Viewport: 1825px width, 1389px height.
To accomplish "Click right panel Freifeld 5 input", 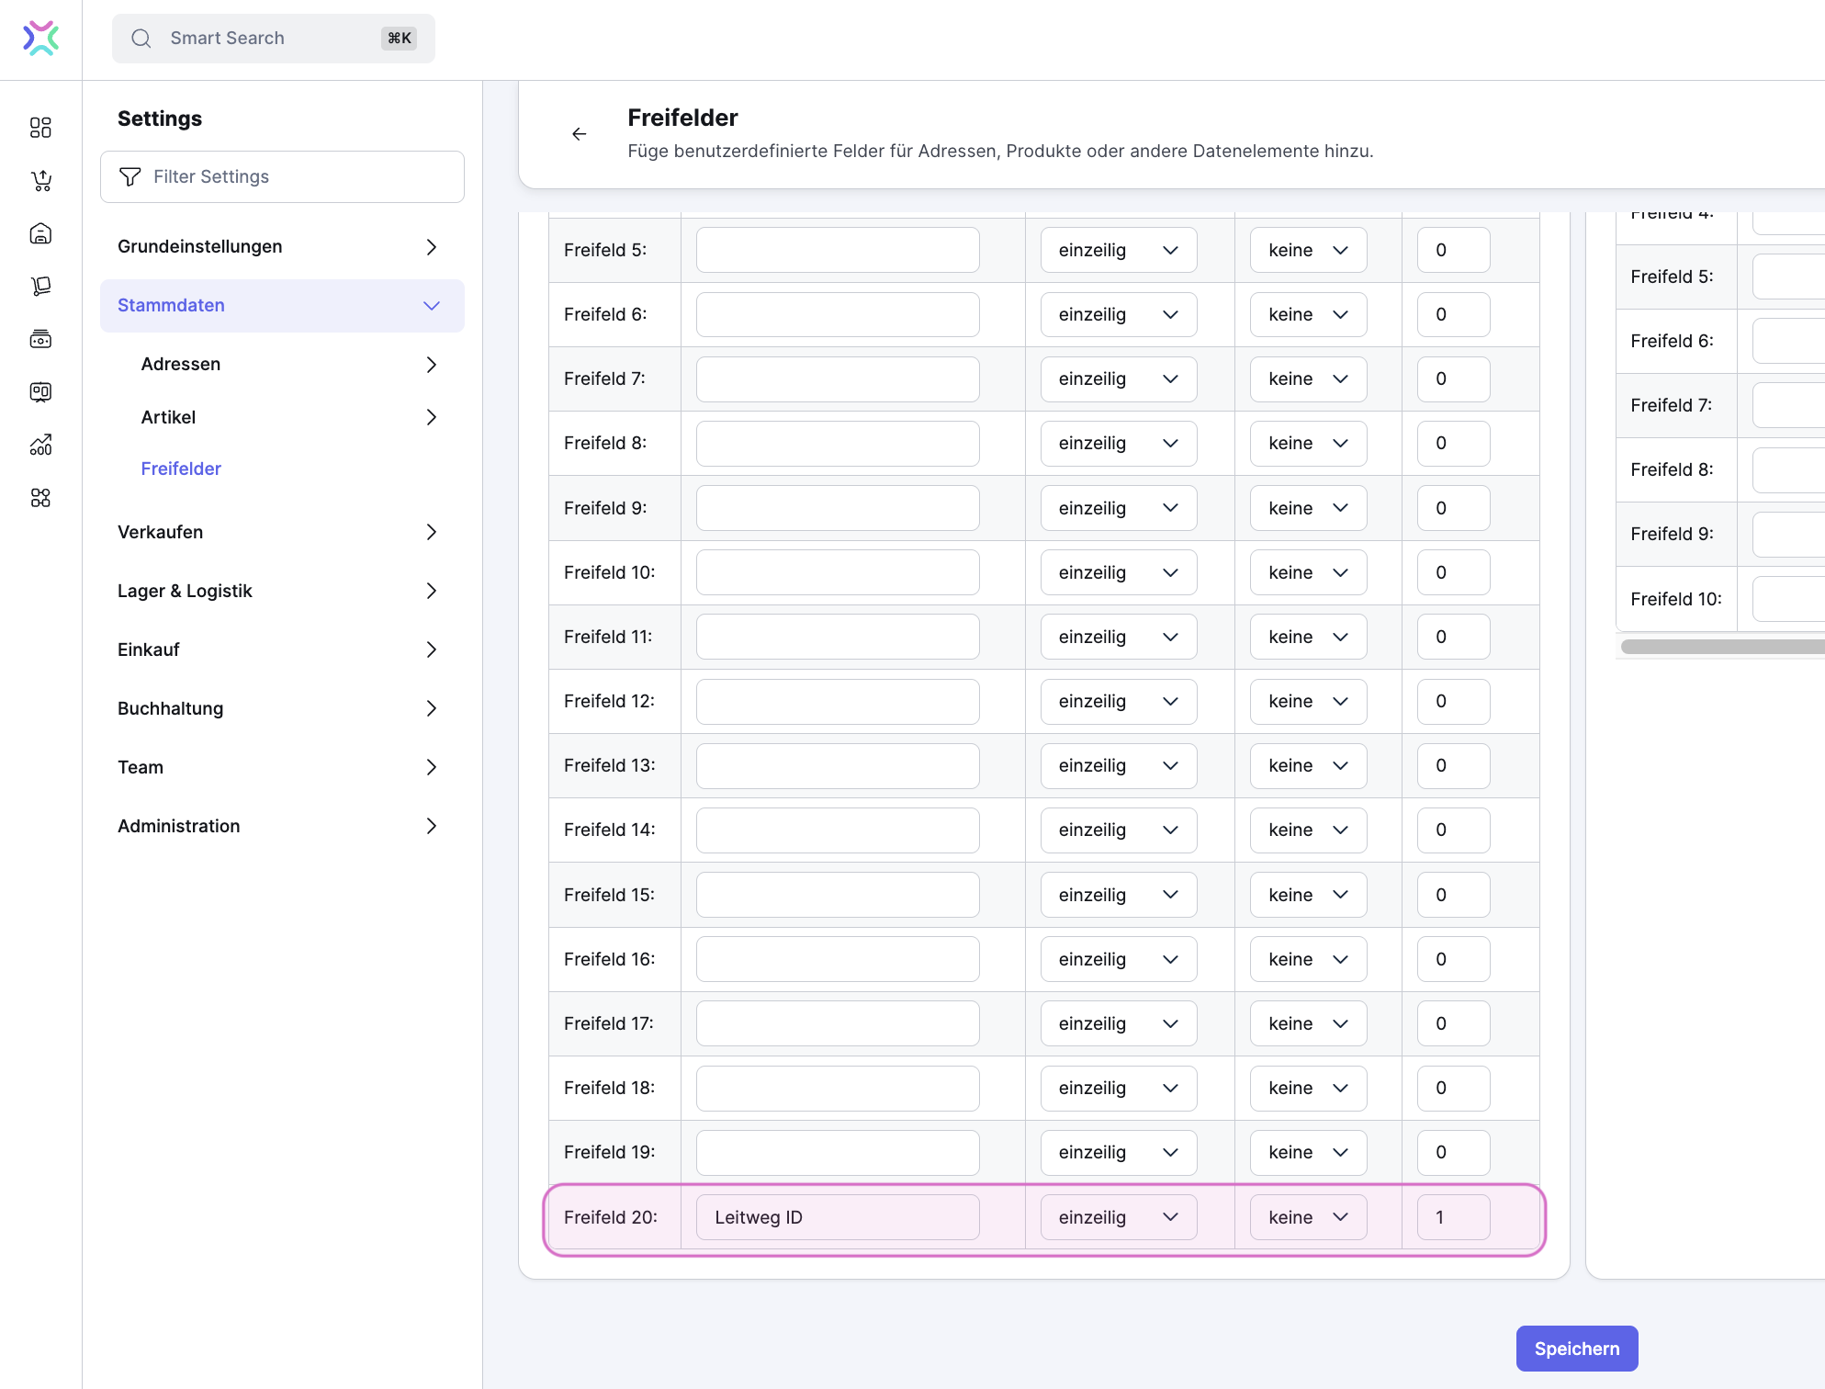I will pyautogui.click(x=1788, y=277).
